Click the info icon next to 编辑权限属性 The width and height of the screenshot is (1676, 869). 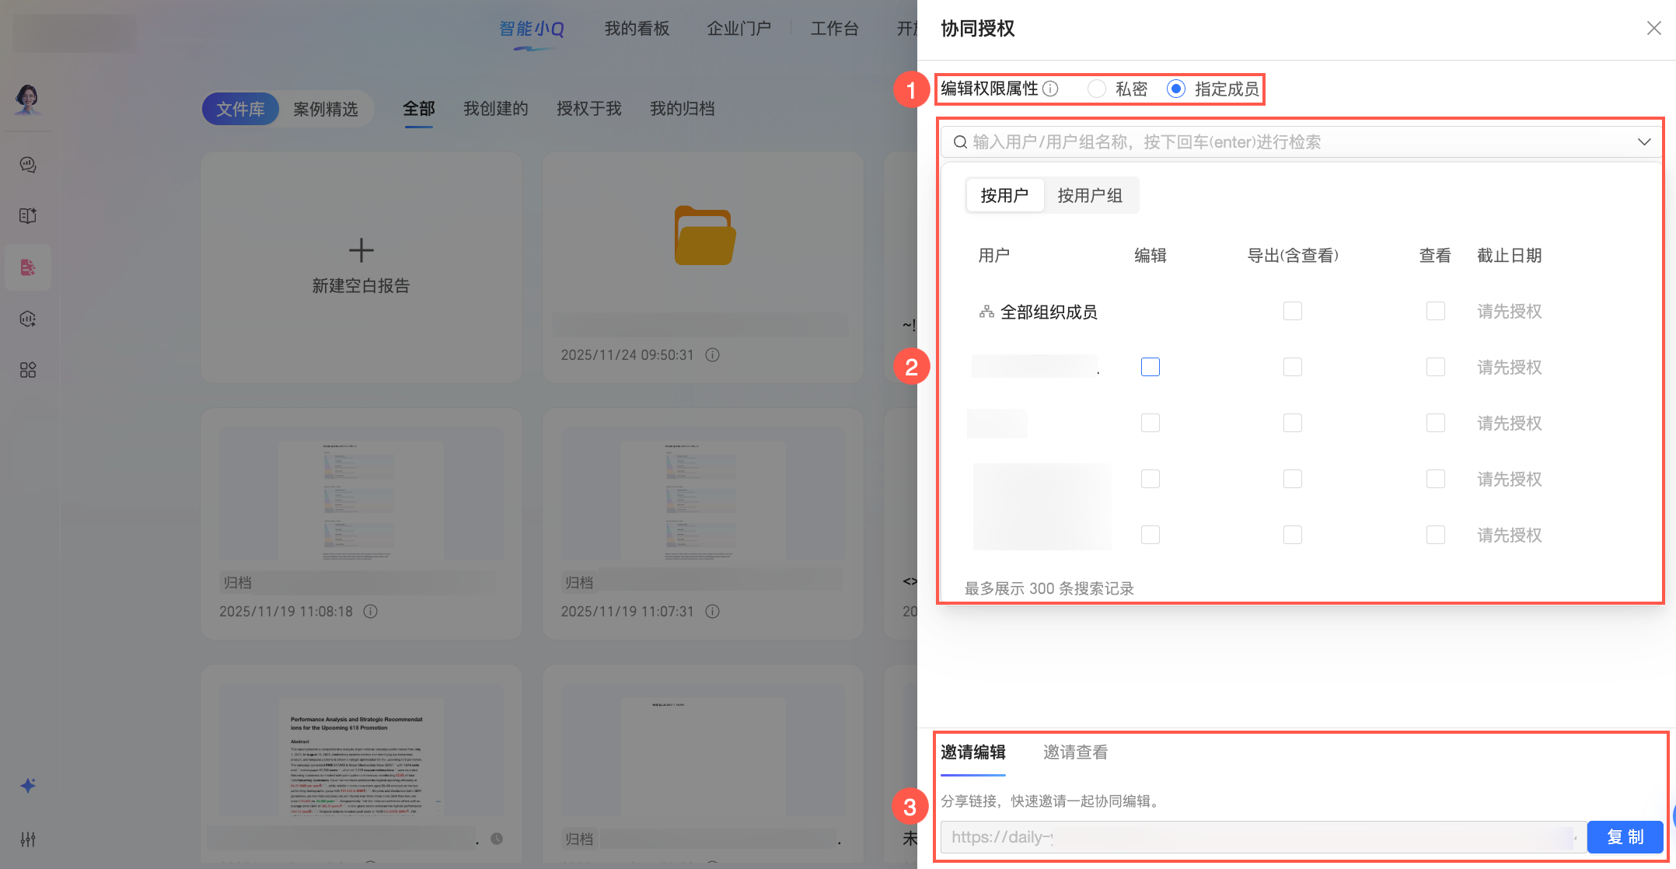coord(1050,89)
